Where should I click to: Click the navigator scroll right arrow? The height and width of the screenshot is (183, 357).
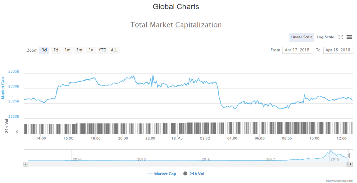tap(351, 163)
